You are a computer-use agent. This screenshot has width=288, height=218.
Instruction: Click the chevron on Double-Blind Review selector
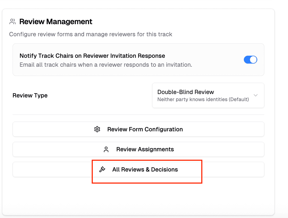(x=255, y=95)
